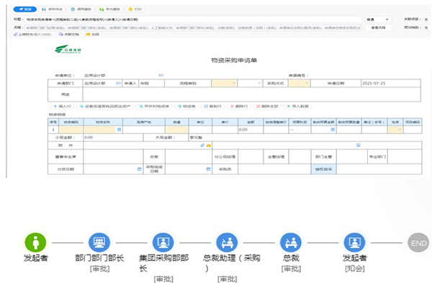This screenshot has width=432, height=290.
Task: Click the 甲供材物资库 toolbar button
Action: pyautogui.click(x=154, y=106)
